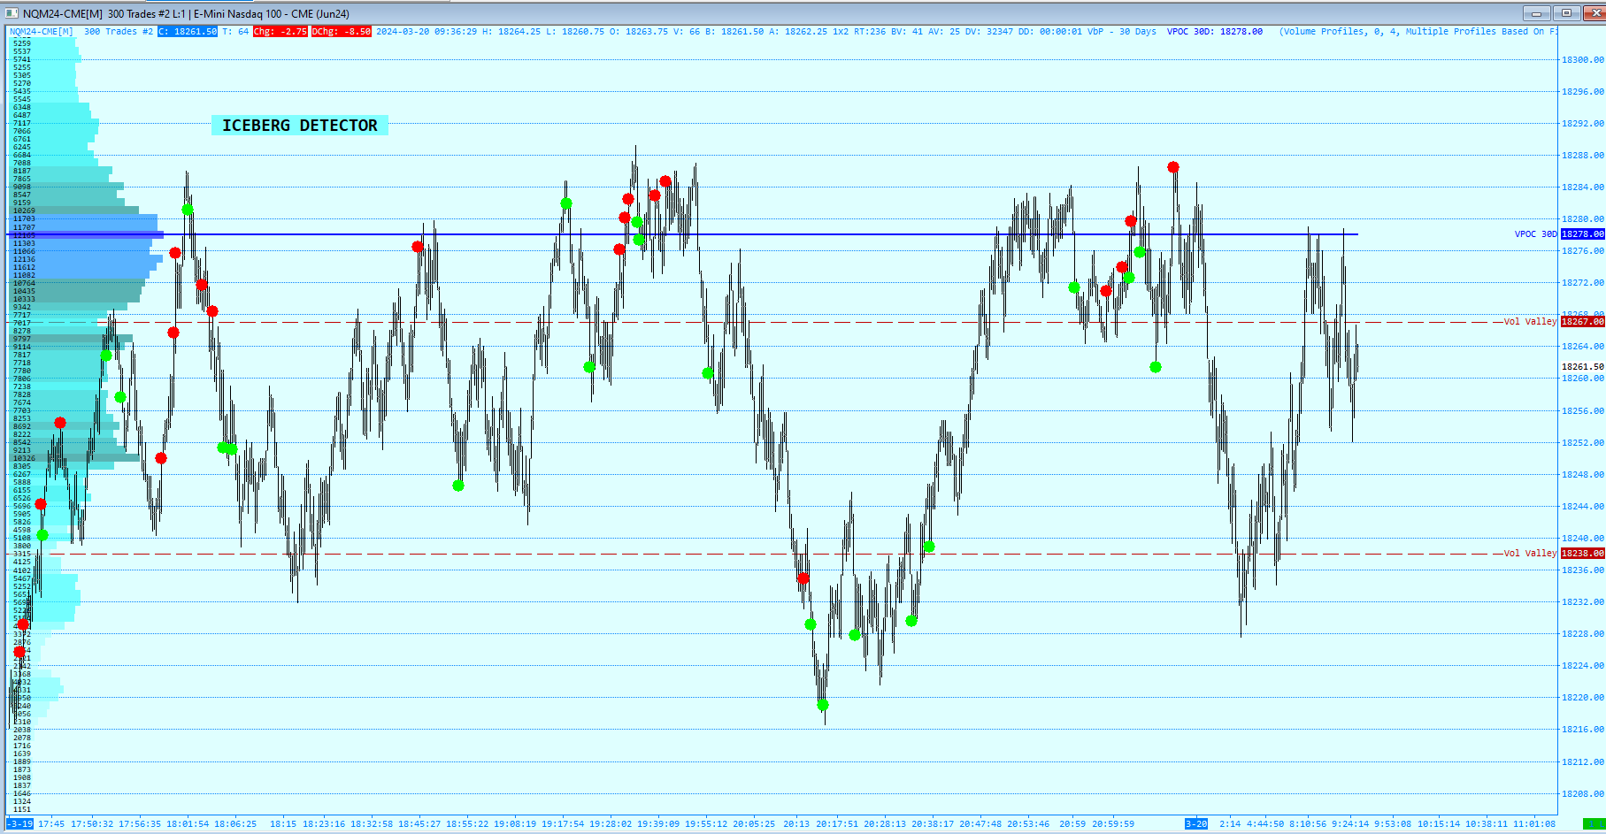Click the VPOC 30D: 18278.00 header text
This screenshot has width=1606, height=834.
1214,32
